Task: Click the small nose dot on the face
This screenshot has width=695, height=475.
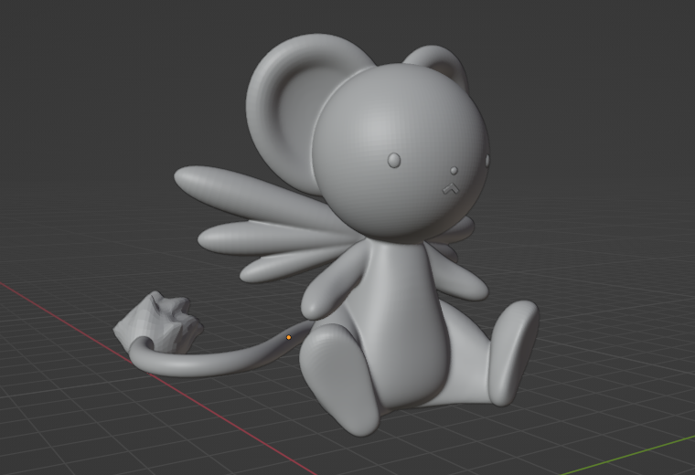Action: 454,171
